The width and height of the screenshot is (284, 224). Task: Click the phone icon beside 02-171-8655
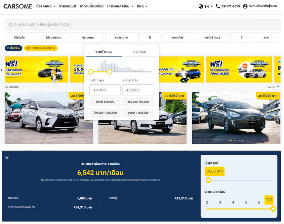coord(218,6)
